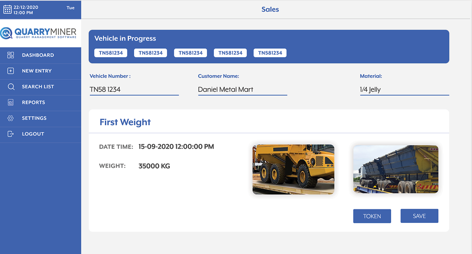Click the First Weight heading

(125, 122)
